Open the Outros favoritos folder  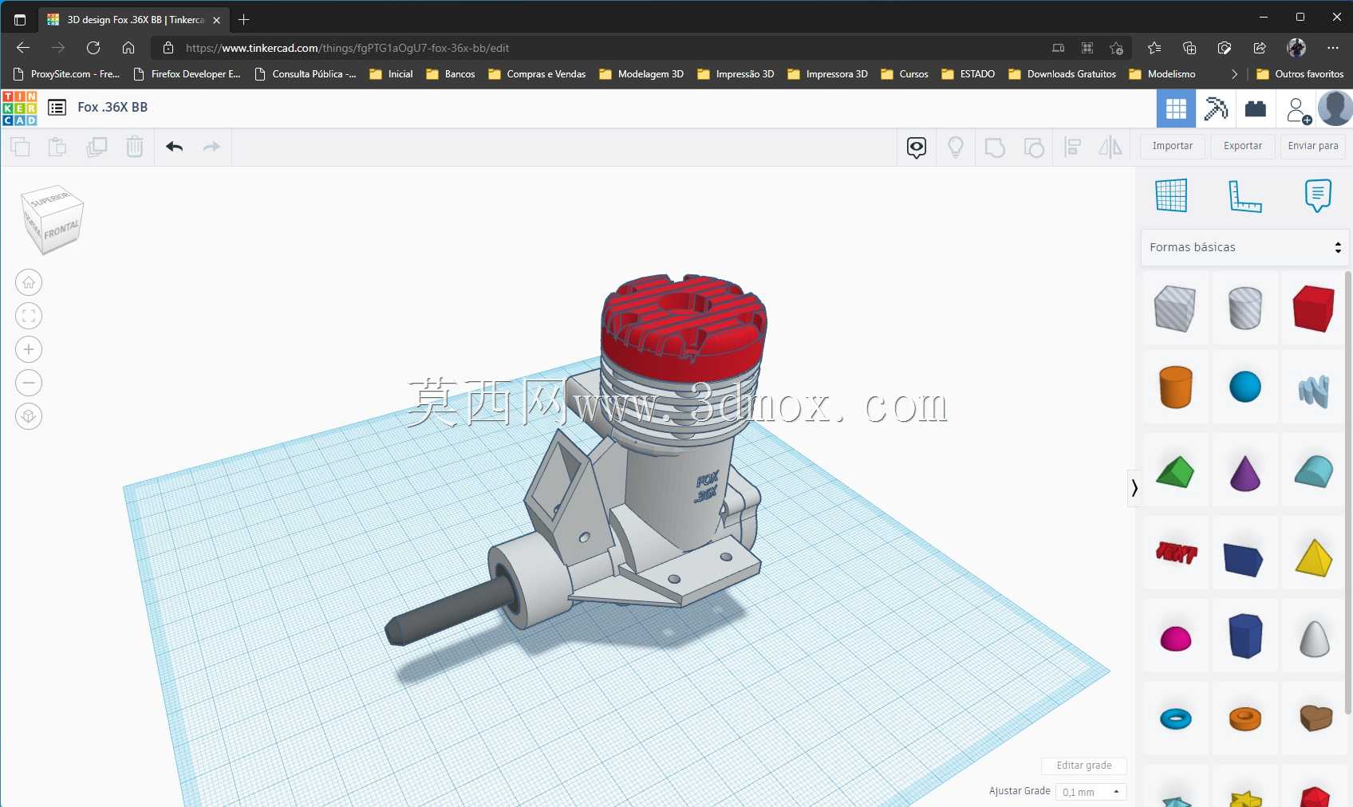click(x=1300, y=74)
